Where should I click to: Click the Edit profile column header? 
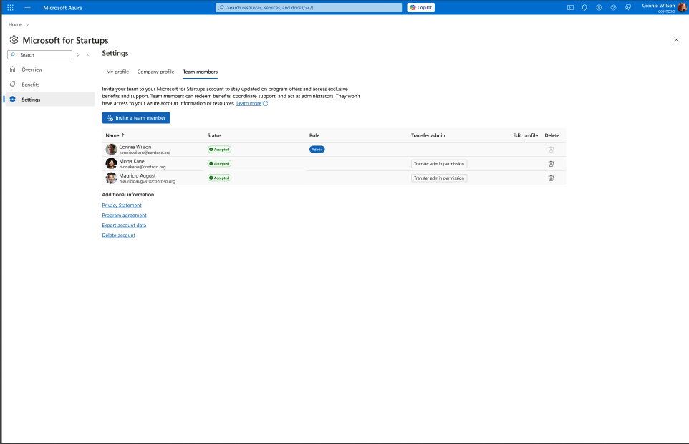pyautogui.click(x=526, y=135)
